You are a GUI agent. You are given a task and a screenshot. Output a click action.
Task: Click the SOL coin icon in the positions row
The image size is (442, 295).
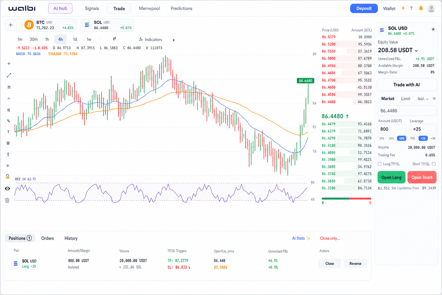[16, 263]
